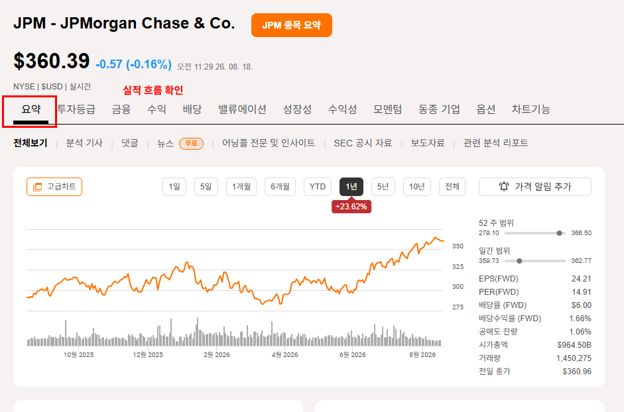Switch to the 배당 tab

[x=192, y=109]
